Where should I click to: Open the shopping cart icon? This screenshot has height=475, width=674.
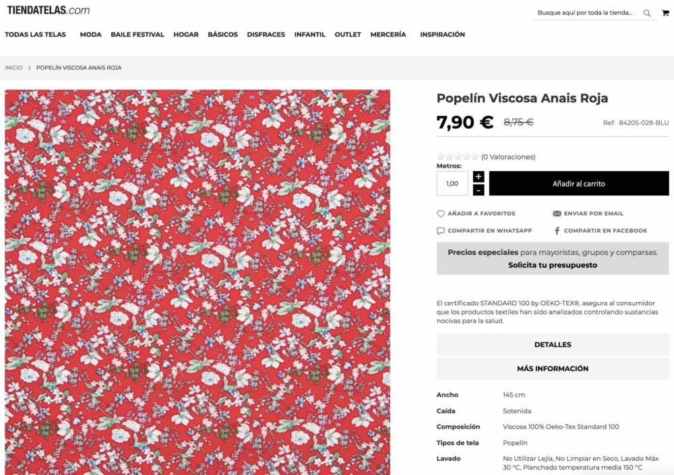(x=665, y=13)
